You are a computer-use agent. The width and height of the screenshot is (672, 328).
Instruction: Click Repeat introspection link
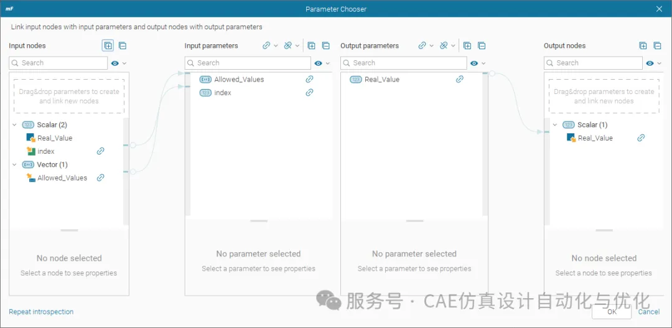[41, 312]
